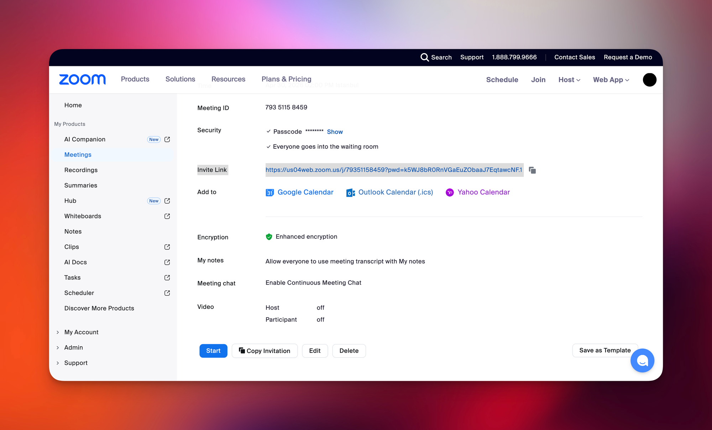The height and width of the screenshot is (430, 712).
Task: Open Recordings in the sidebar
Action: [x=81, y=170]
